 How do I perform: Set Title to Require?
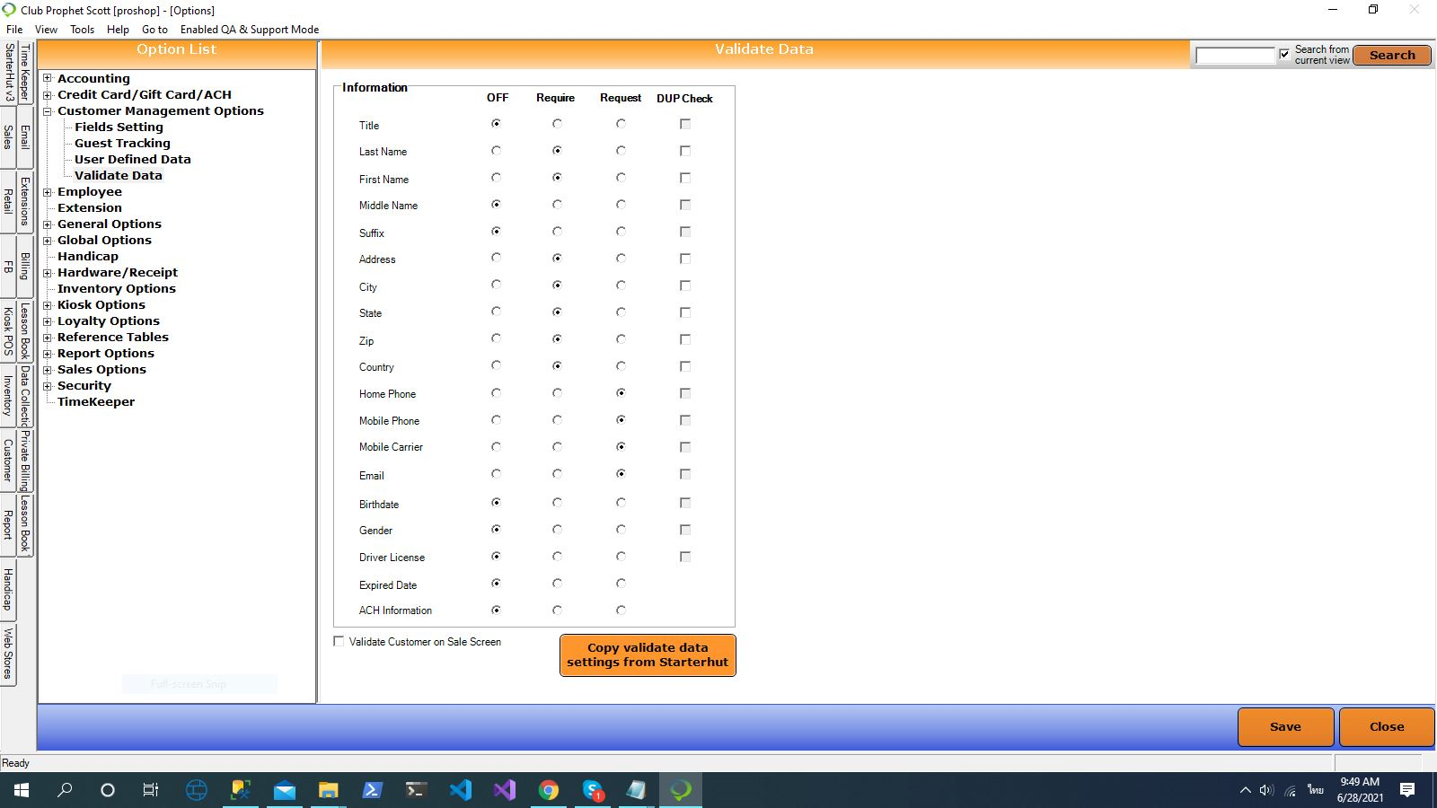557,124
